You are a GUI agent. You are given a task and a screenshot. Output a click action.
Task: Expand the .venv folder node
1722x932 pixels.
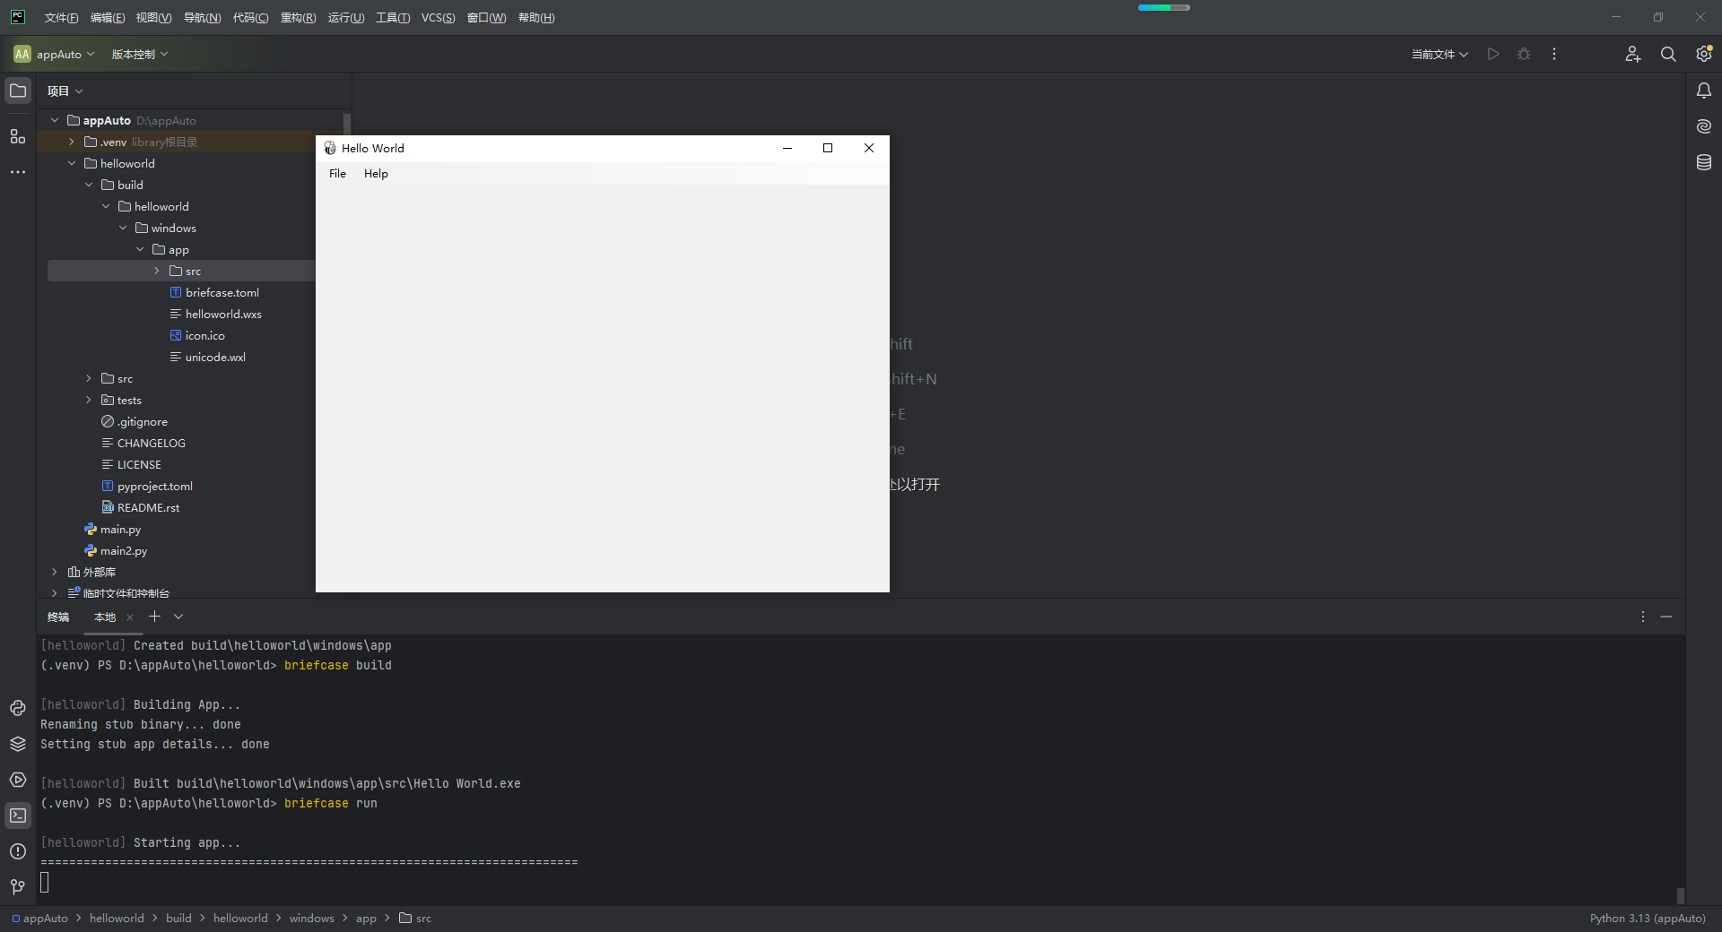point(72,142)
